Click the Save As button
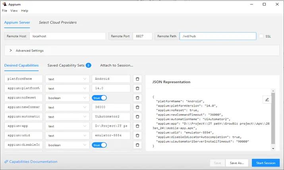The width and height of the screenshot is (284, 170). (x=237, y=163)
